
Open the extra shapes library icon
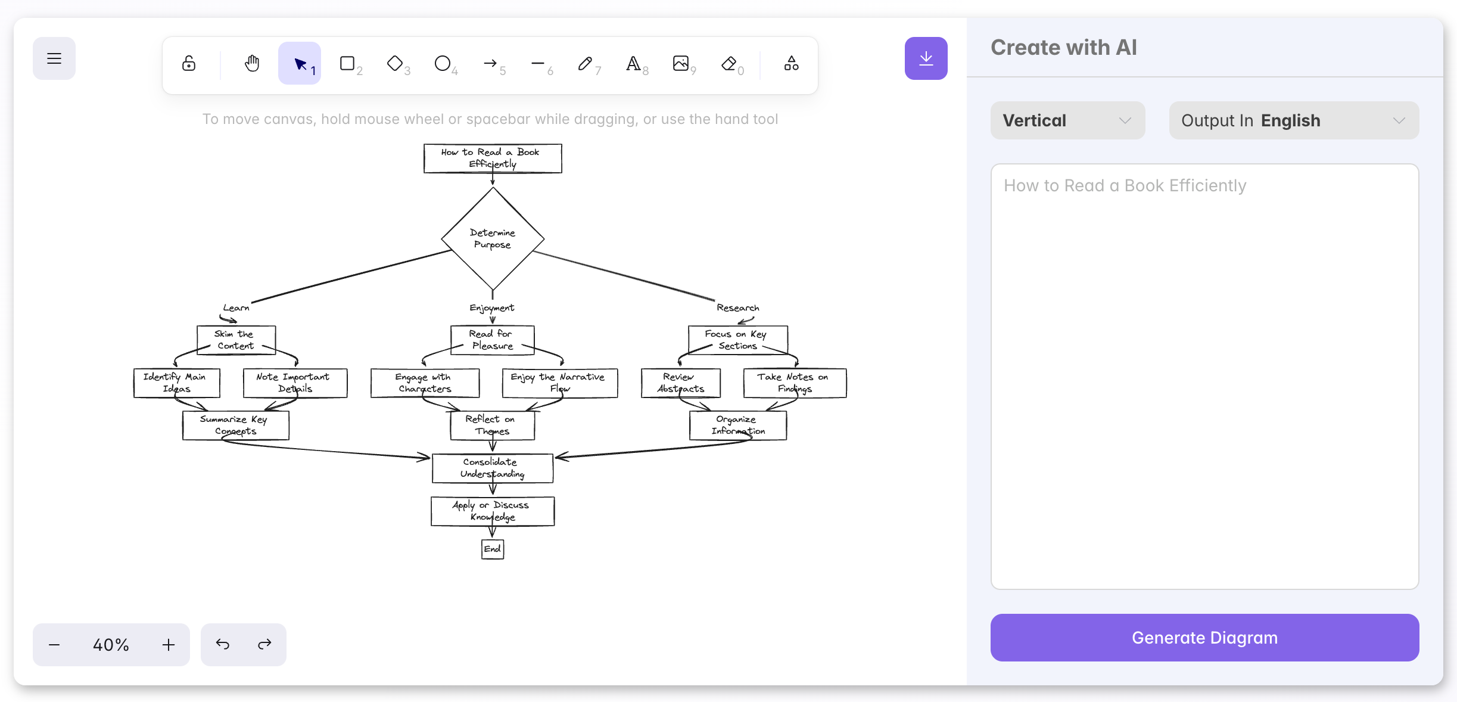(x=792, y=63)
